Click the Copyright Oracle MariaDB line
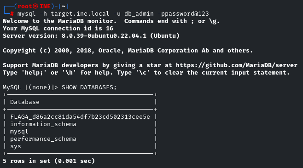This screenshot has width=303, height=168. (x=128, y=51)
